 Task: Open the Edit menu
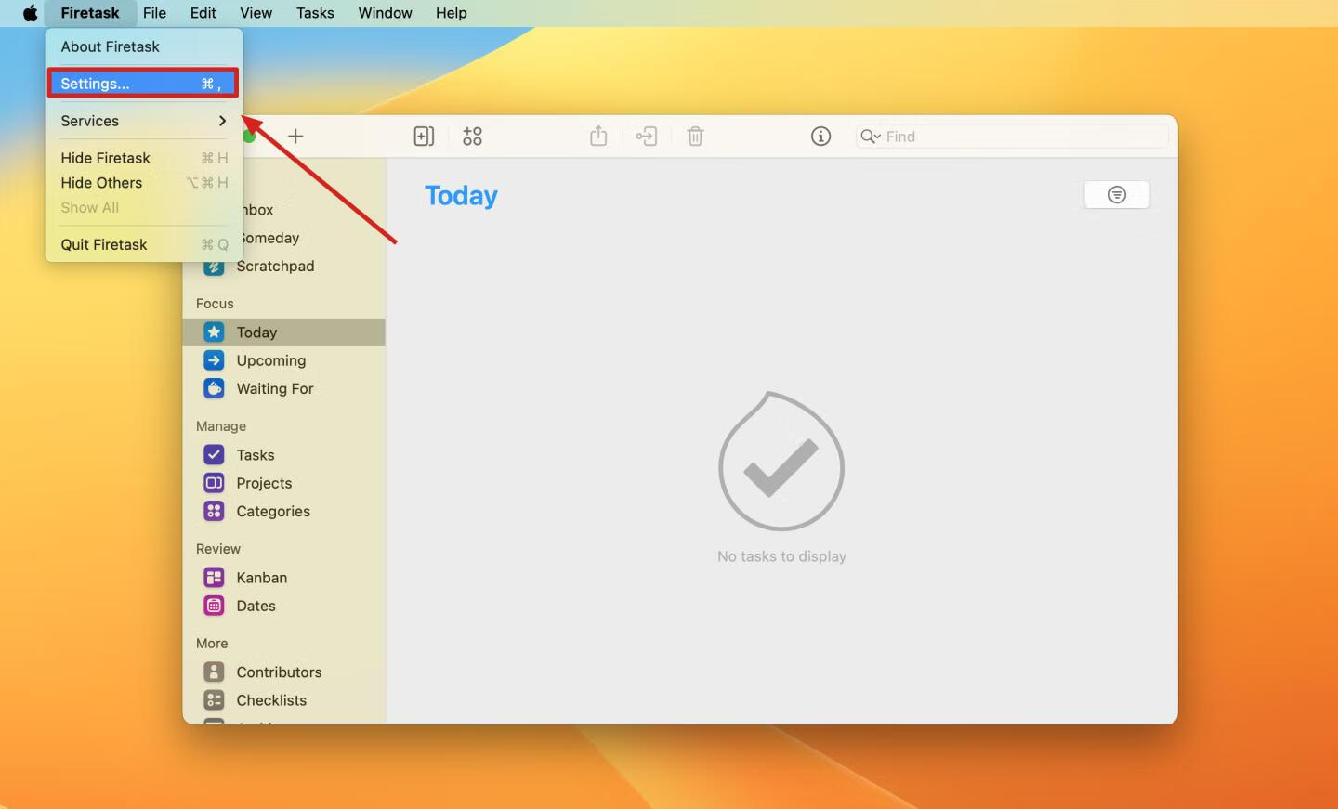pyautogui.click(x=203, y=13)
